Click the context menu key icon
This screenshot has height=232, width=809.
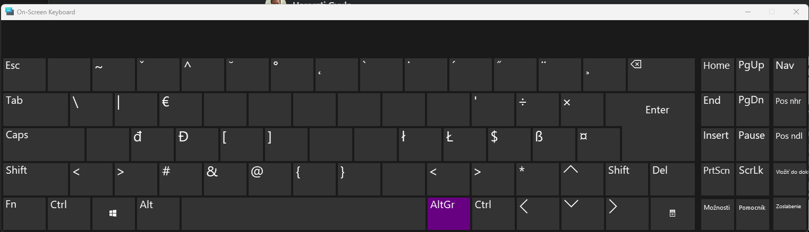(x=672, y=213)
